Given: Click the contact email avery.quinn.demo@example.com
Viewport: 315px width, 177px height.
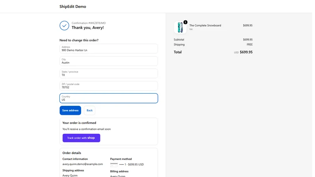Looking at the screenshot, I should (x=83, y=164).
